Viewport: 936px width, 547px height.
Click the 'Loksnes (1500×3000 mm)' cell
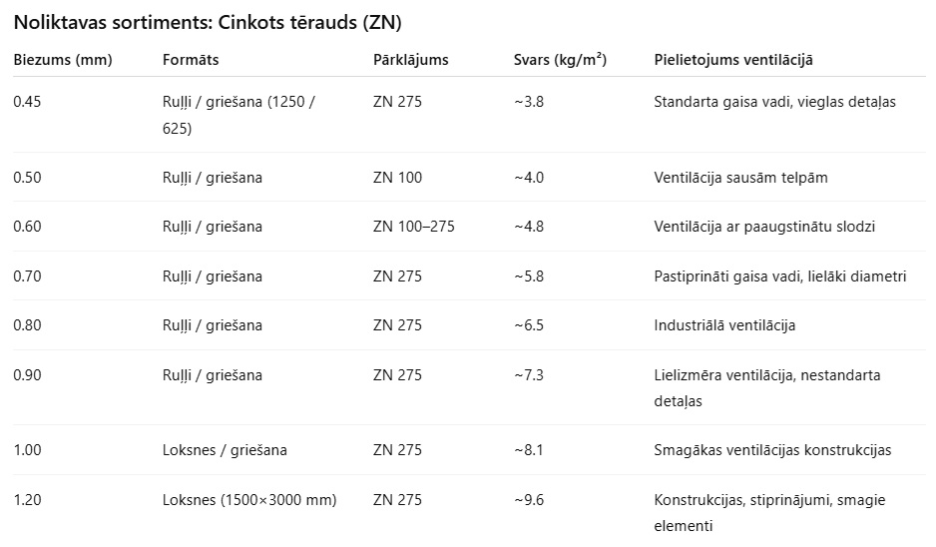[x=249, y=500]
